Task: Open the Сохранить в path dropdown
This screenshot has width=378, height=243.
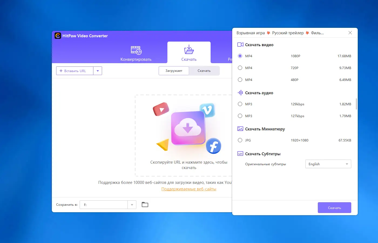Action: click(x=132, y=205)
